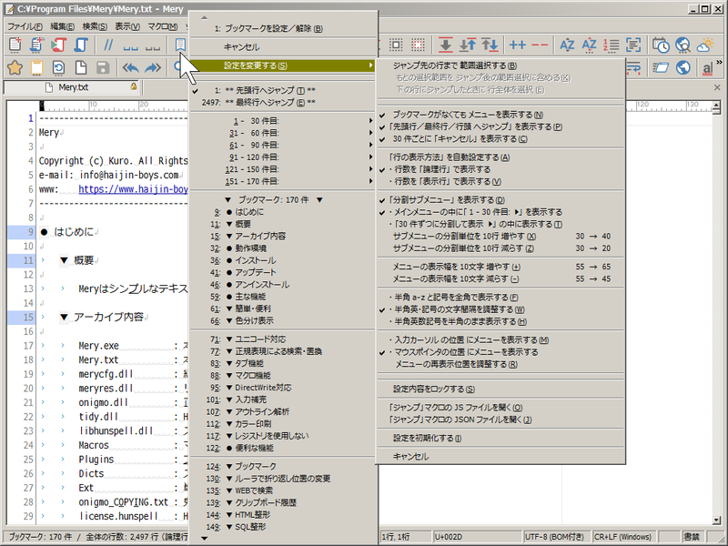Choose 'ブックマークを設定／解除' menu entry
The width and height of the screenshot is (728, 546).
(x=283, y=28)
